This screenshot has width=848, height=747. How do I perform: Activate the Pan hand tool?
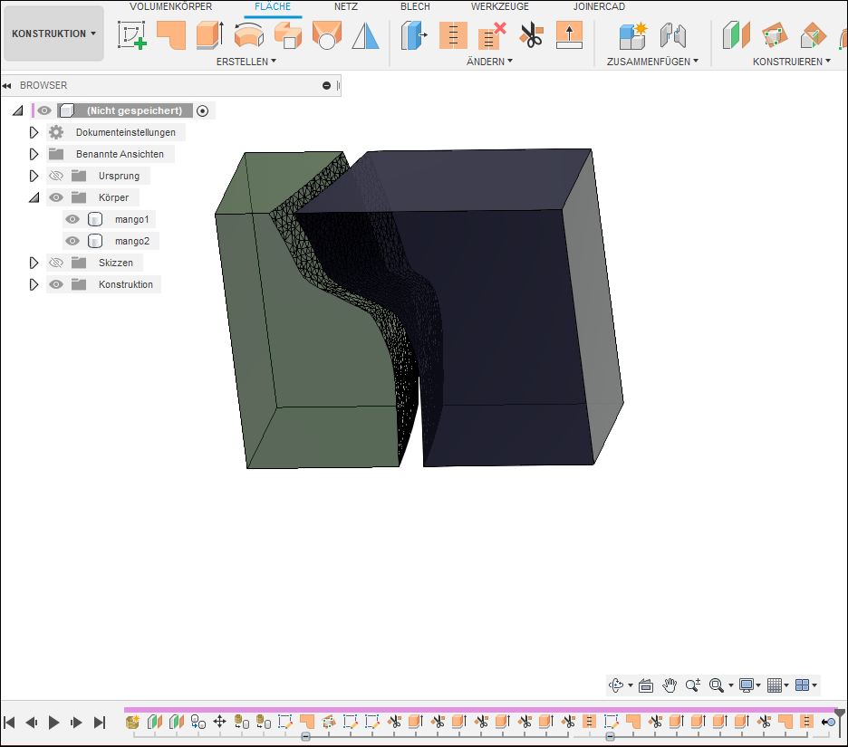[x=670, y=685]
